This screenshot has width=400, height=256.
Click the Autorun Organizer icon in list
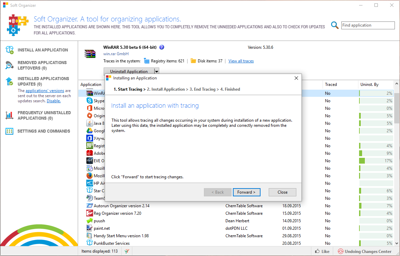[x=90, y=206]
